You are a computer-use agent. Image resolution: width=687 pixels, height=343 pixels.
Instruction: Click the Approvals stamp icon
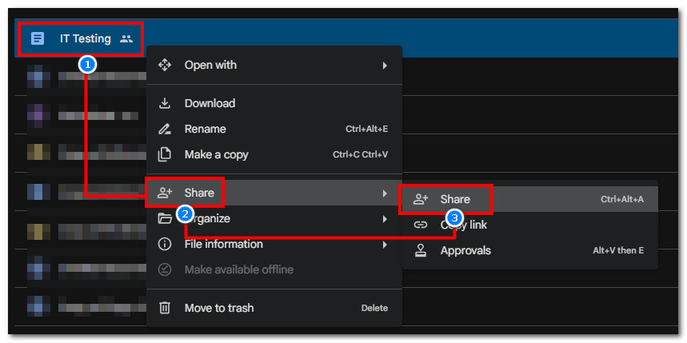[x=420, y=250]
